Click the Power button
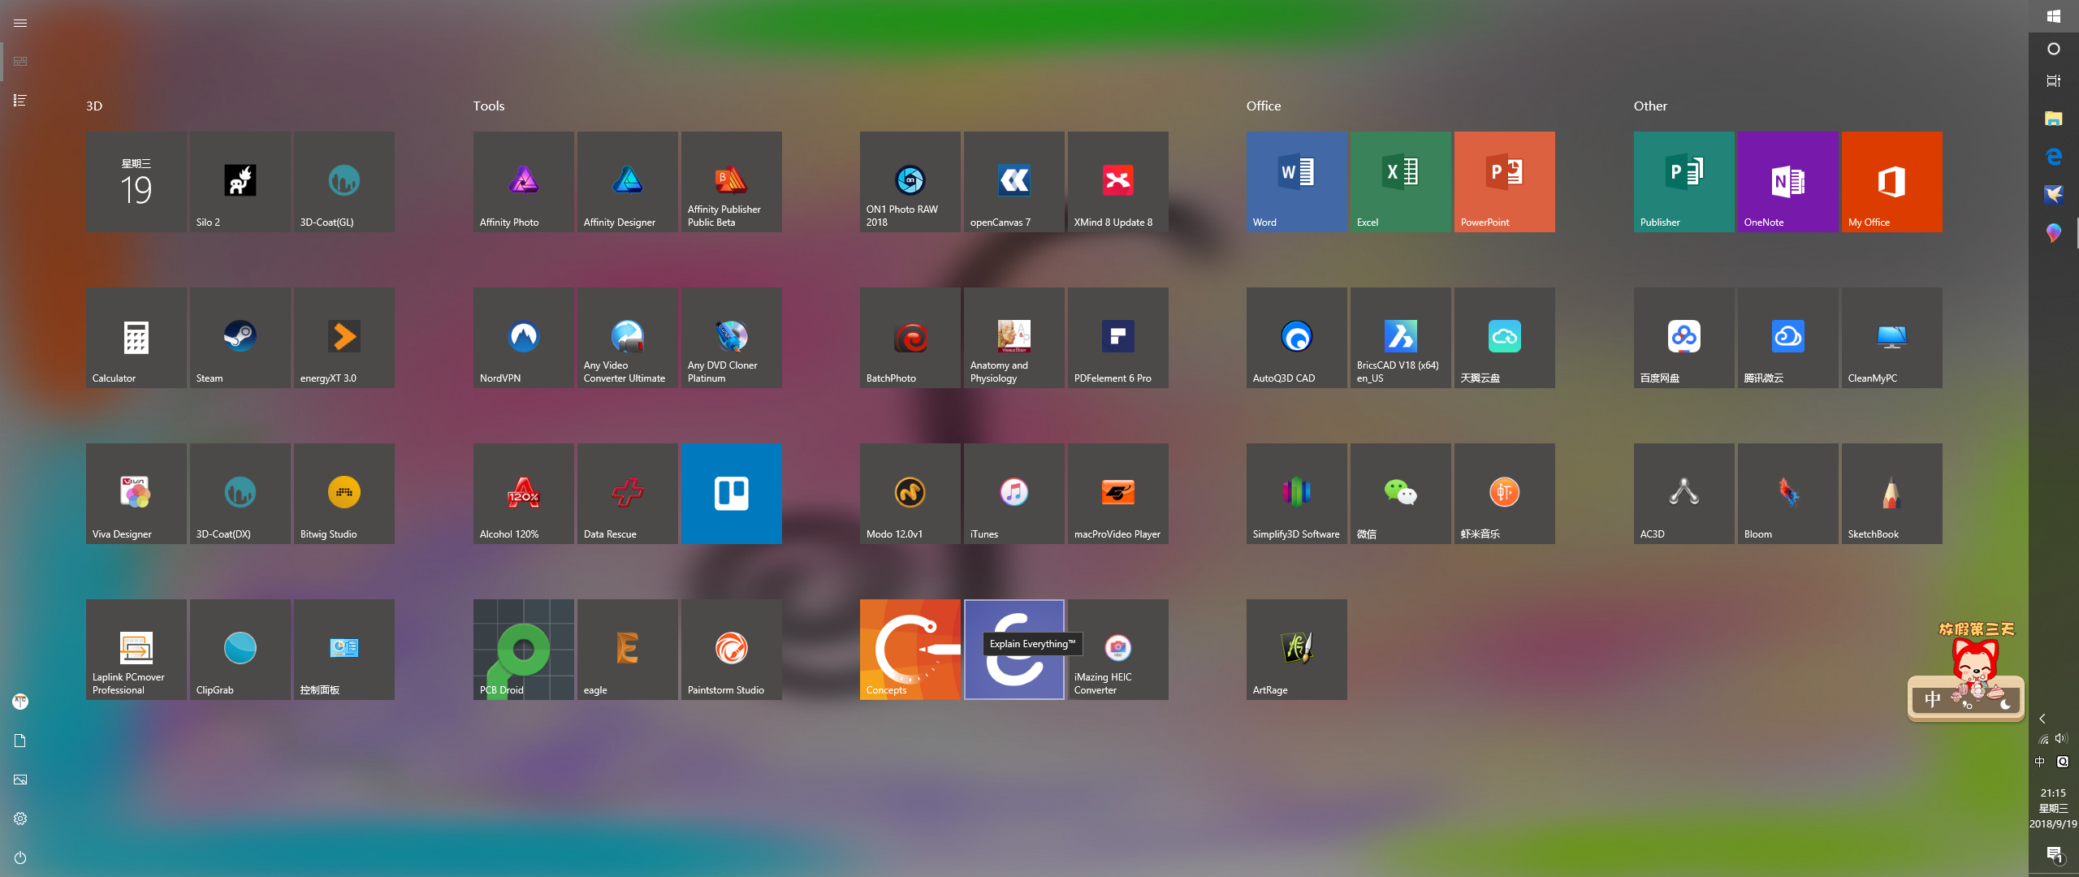 [20, 858]
